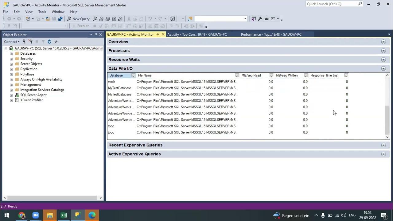The height and width of the screenshot is (221, 393).
Task: Open Connect dropdown in Object Explorer
Action: coord(12,41)
